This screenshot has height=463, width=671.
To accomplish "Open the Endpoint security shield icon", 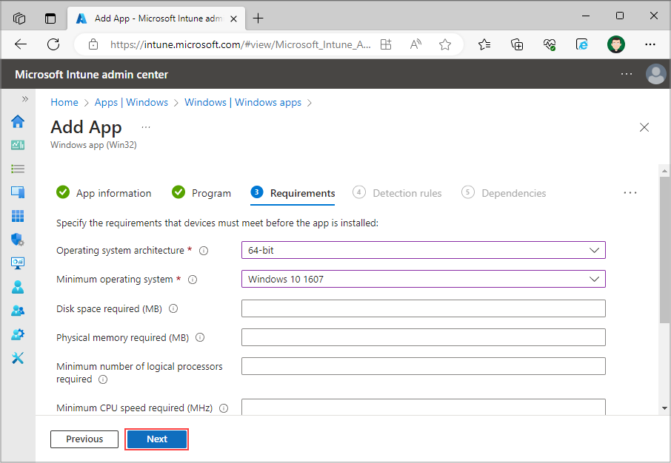I will [18, 240].
